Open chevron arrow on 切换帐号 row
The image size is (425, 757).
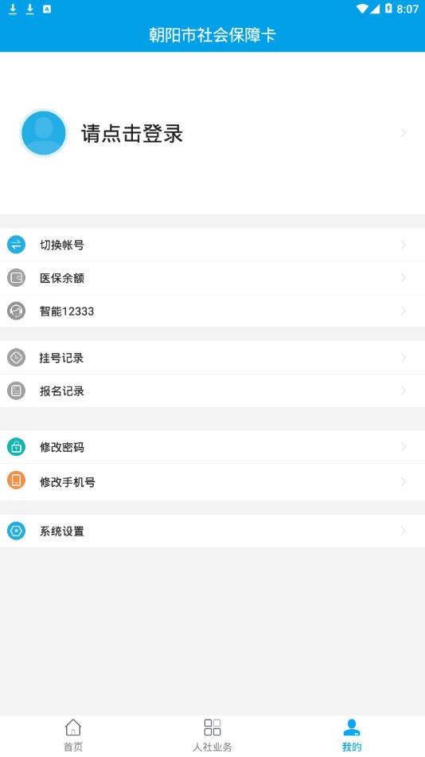click(404, 245)
